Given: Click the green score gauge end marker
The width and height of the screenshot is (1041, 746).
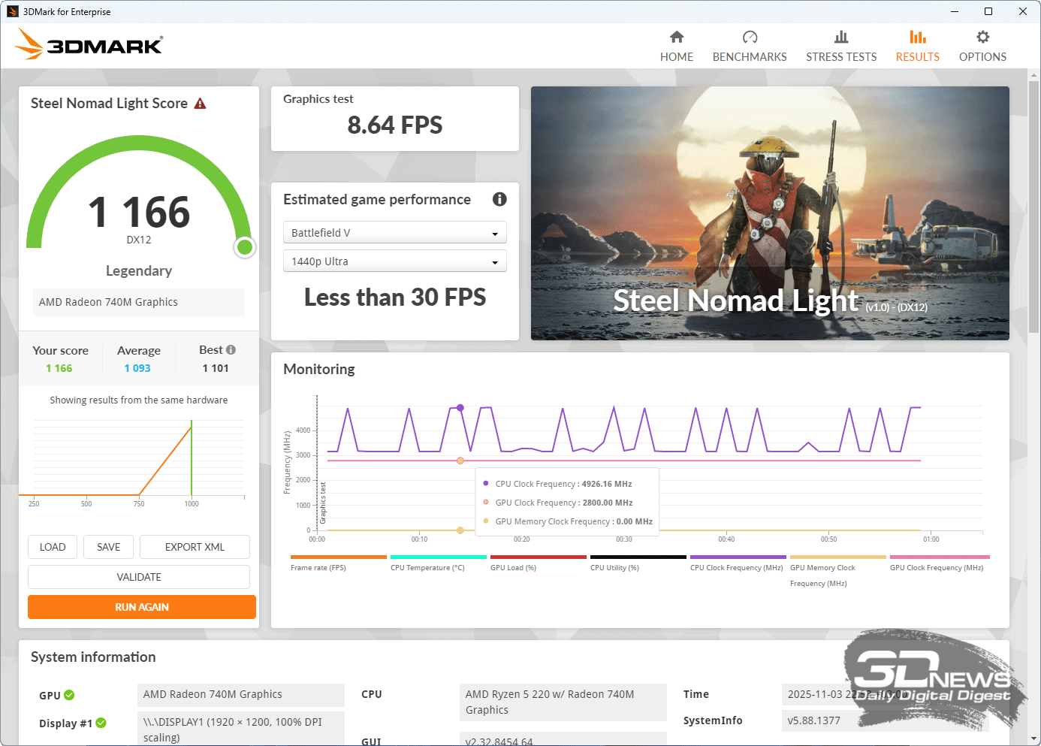Looking at the screenshot, I should pos(244,247).
